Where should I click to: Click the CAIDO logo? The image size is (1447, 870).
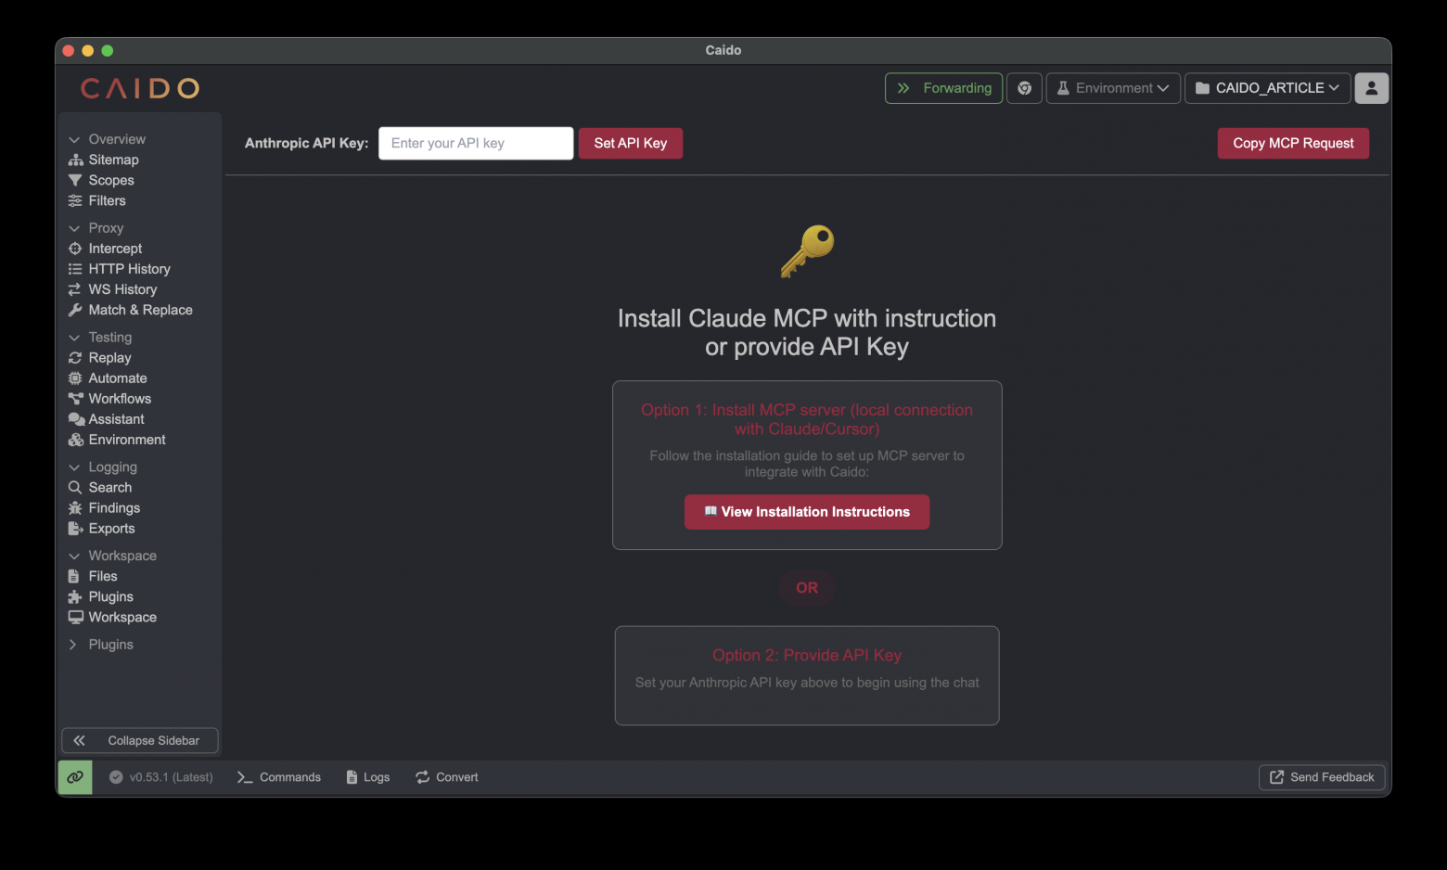click(140, 88)
